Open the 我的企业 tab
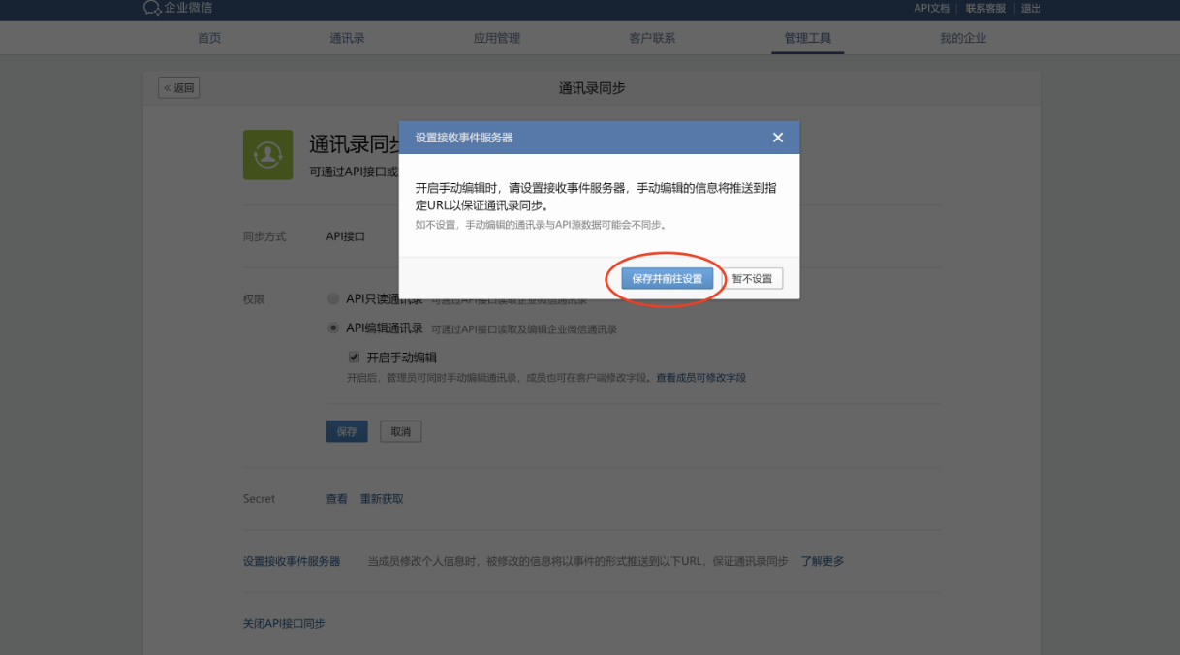The height and width of the screenshot is (655, 1180). click(962, 39)
